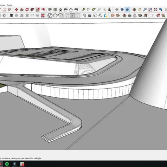The height and width of the screenshot is (167, 167).
Task: Select the Offset tool
Action: 43,9
